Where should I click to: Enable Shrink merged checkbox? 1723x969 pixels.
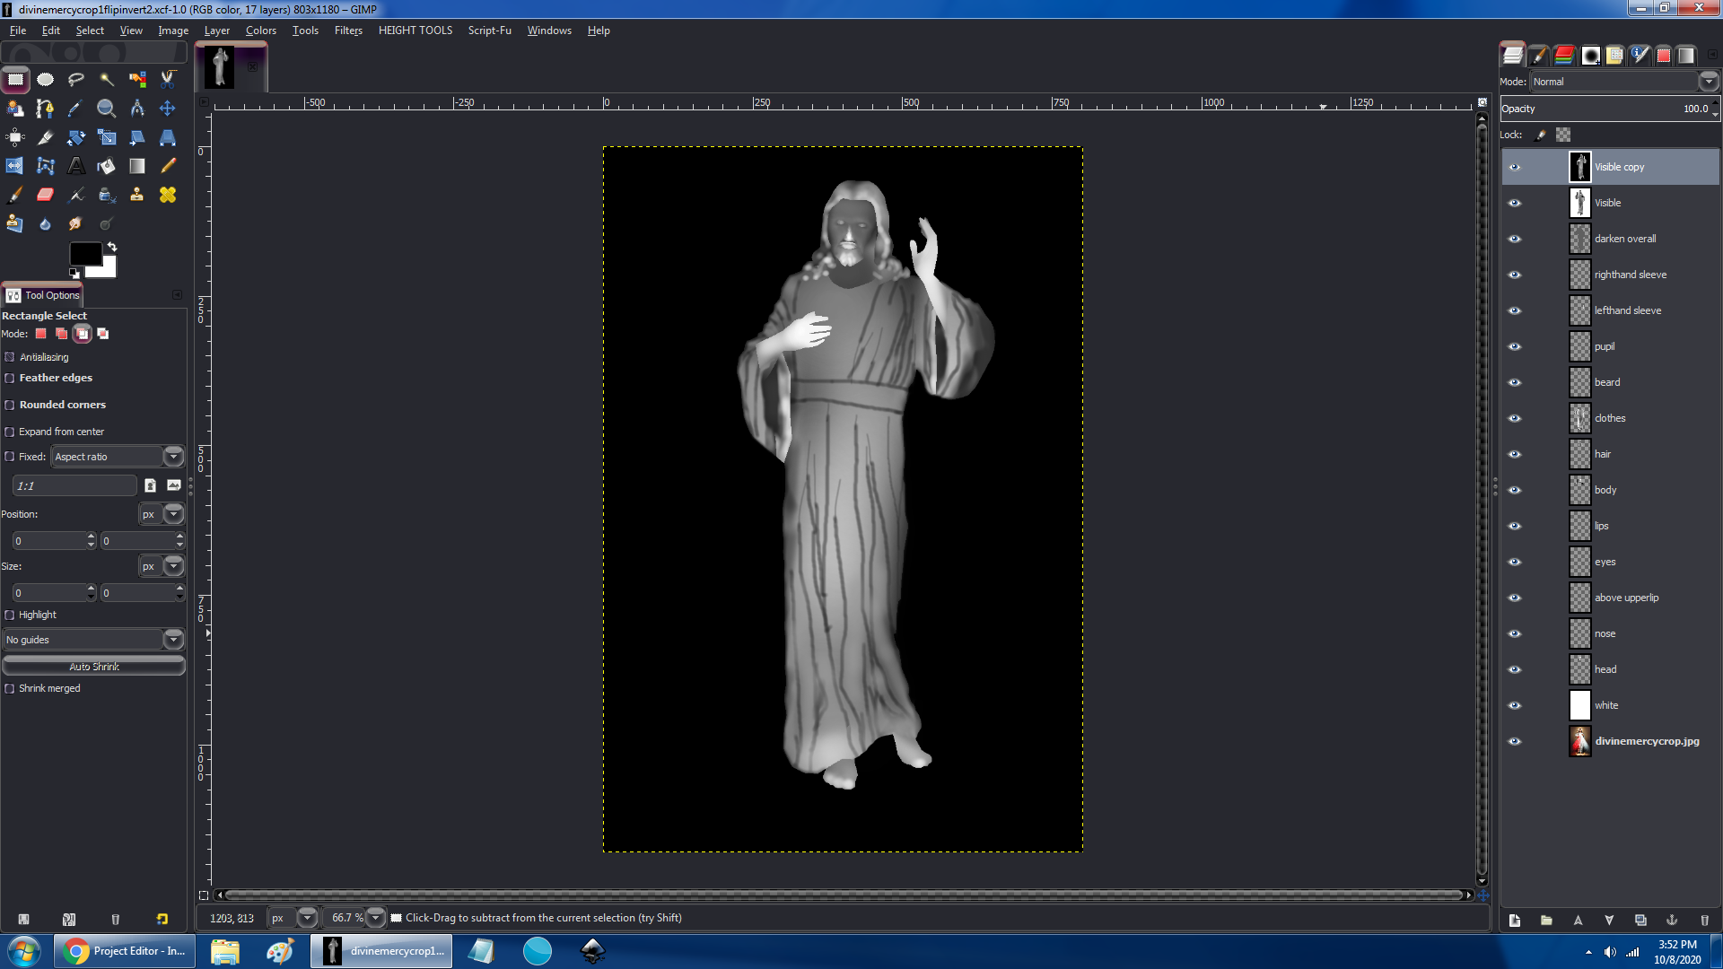tap(10, 688)
